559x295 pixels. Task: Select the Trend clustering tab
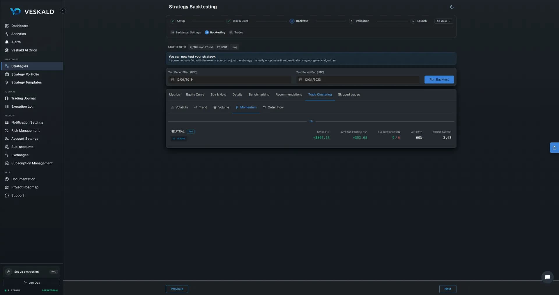201,107
